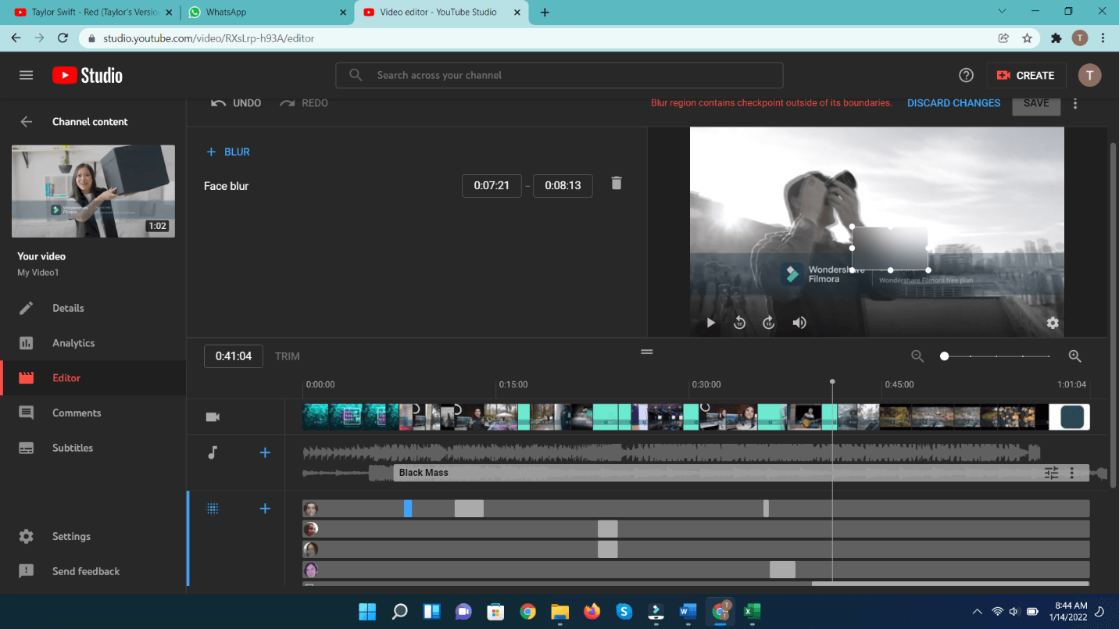Add a blur with the plus icon
The height and width of the screenshot is (629, 1119).
tap(265, 509)
